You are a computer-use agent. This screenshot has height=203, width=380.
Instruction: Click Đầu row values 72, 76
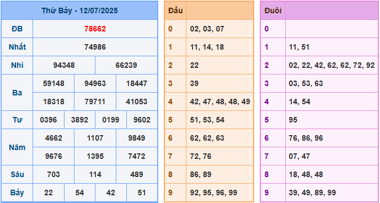[200, 156]
